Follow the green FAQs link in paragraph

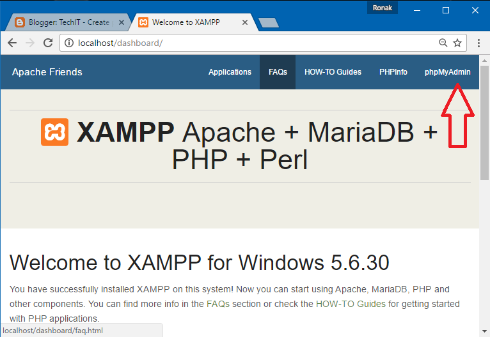tap(218, 304)
